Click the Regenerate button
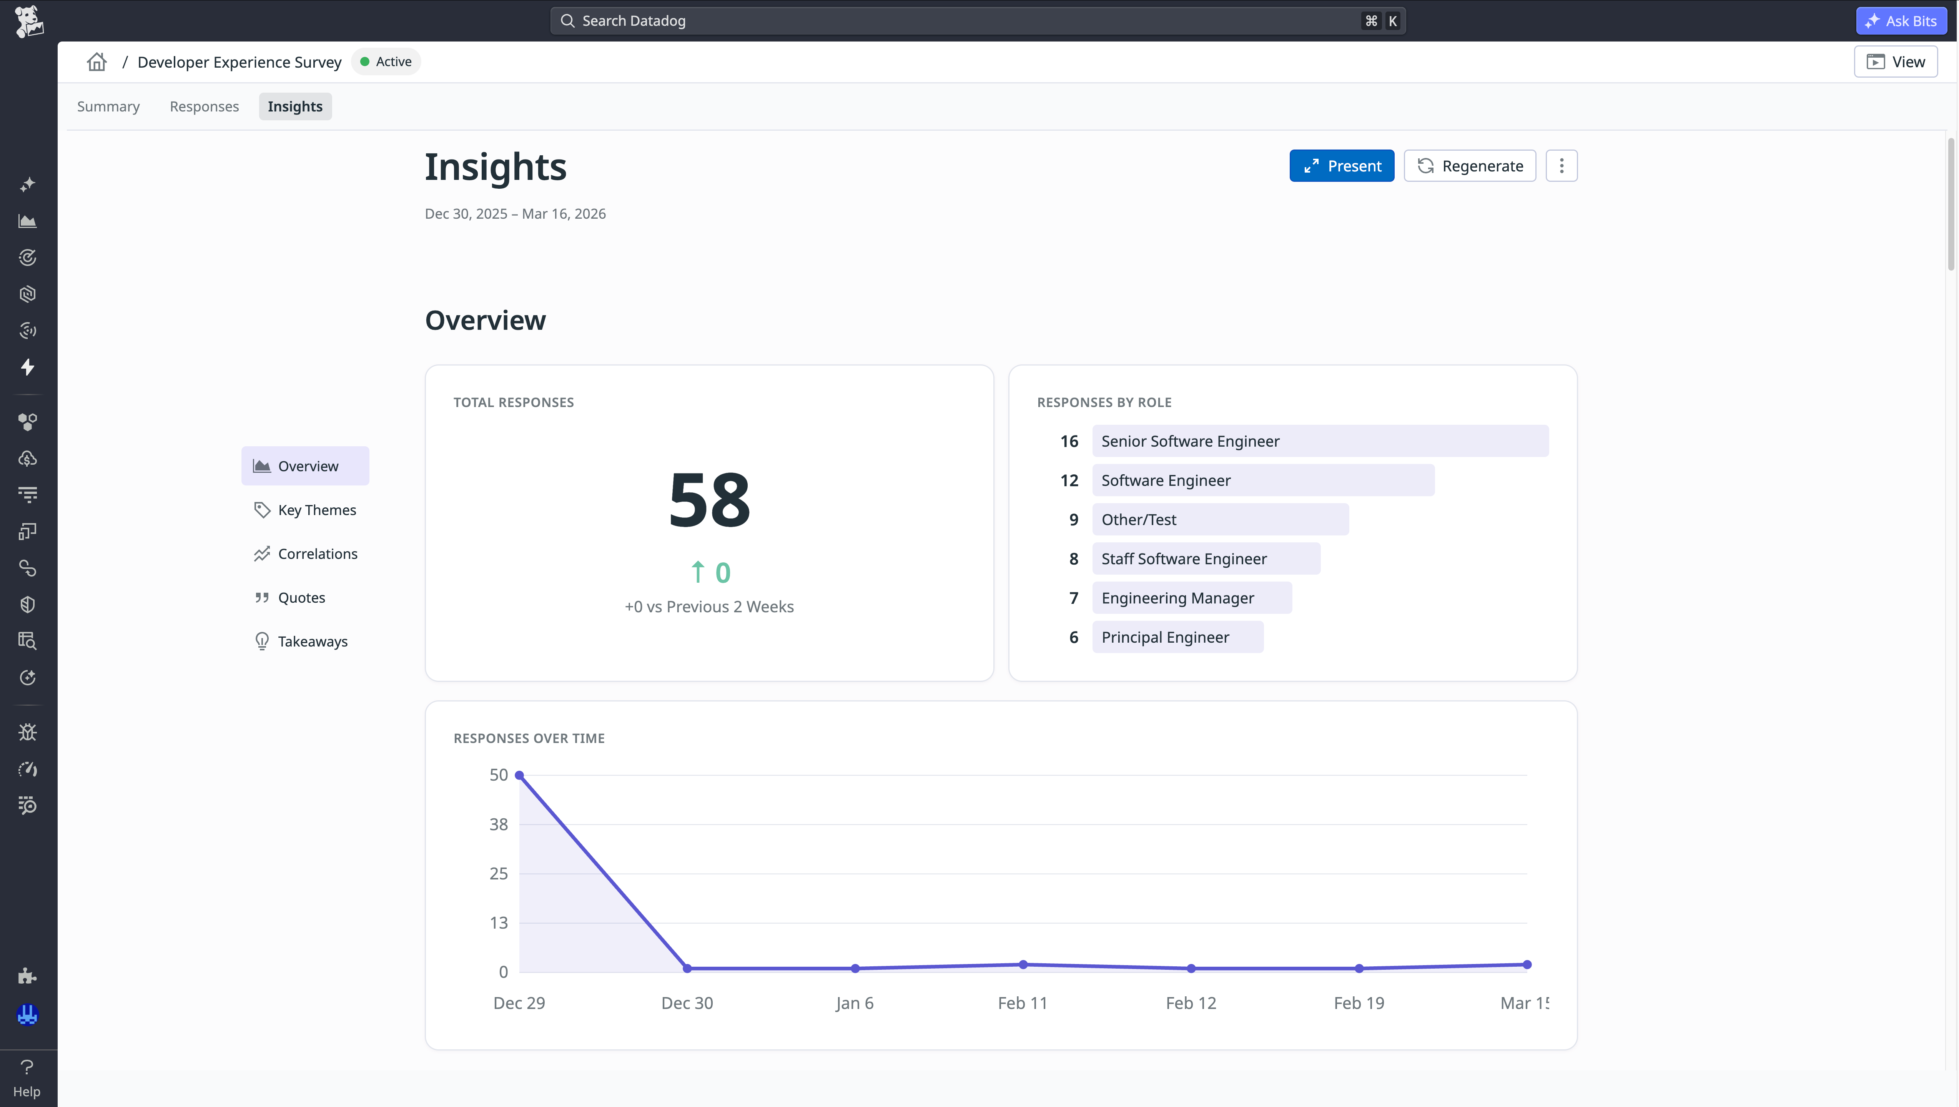1959x1107 pixels. 1468,165
